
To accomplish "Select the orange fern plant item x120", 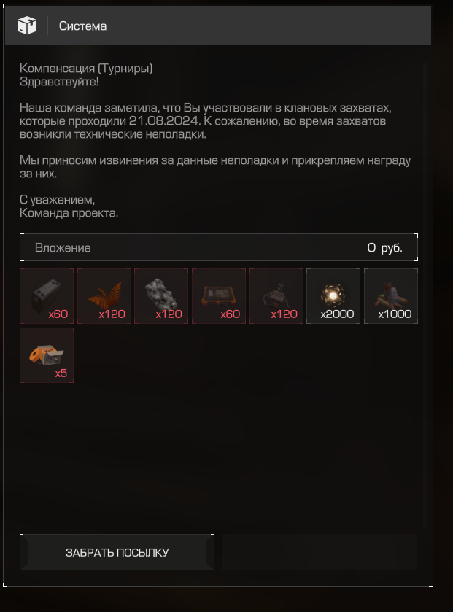I will point(104,296).
